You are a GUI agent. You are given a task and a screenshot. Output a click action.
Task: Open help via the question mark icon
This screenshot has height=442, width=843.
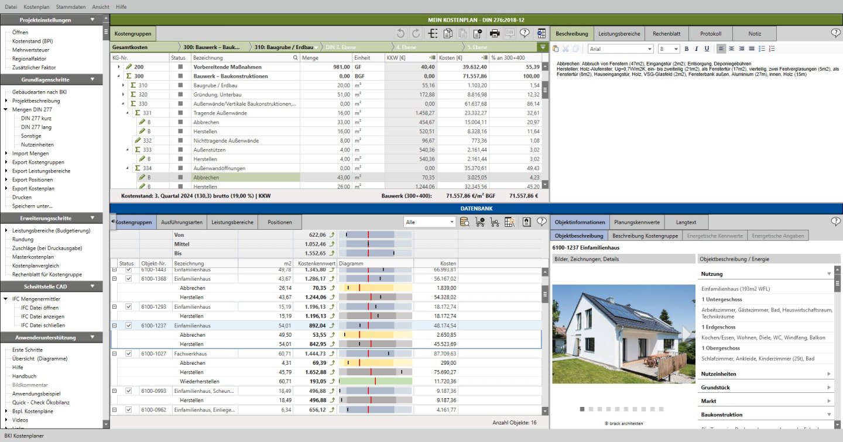525,33
